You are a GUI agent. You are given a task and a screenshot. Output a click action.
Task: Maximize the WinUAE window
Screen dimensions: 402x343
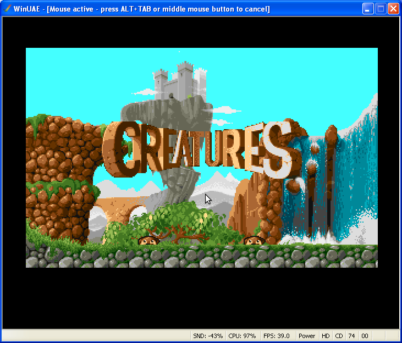point(381,9)
